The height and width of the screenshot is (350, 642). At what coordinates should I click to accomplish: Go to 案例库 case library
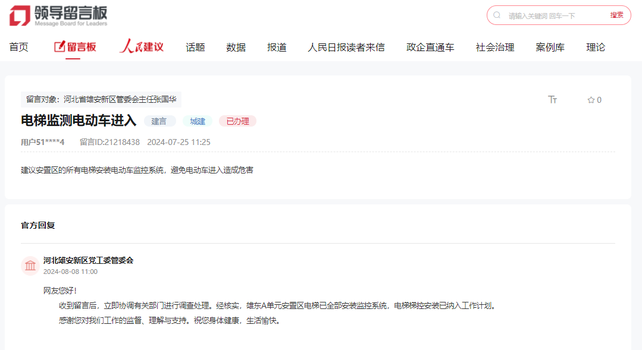click(550, 48)
